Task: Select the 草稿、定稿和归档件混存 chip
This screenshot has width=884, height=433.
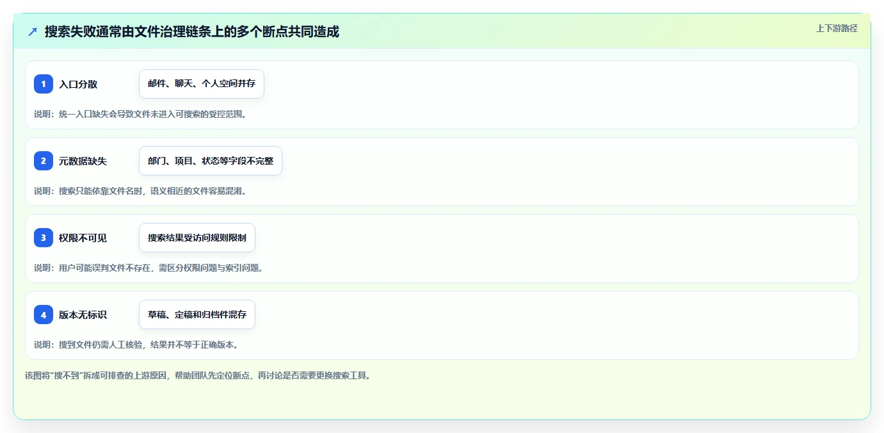Action: [x=197, y=315]
